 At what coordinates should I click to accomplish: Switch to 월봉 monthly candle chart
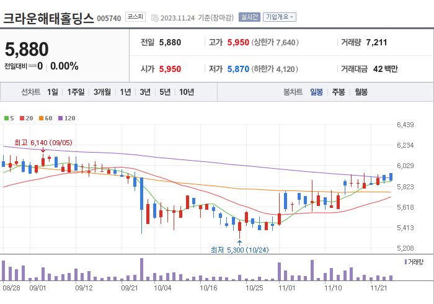tap(361, 92)
